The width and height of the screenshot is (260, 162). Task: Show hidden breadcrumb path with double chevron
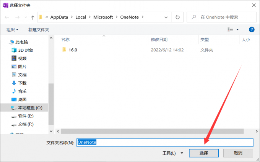tap(47, 17)
